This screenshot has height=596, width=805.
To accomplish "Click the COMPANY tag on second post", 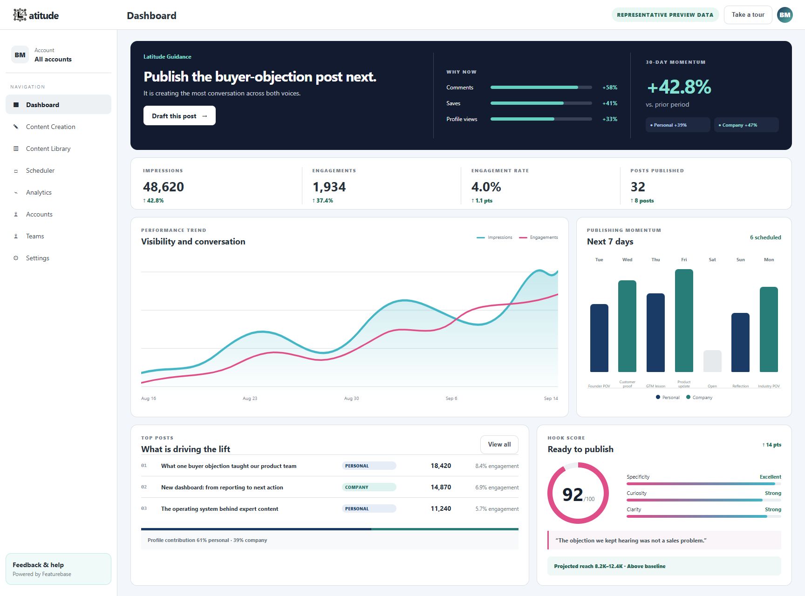I will click(369, 487).
